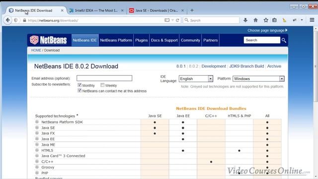Open the IDE Language dropdown
This screenshot has width=318, height=179.
pyautogui.click(x=196, y=79)
